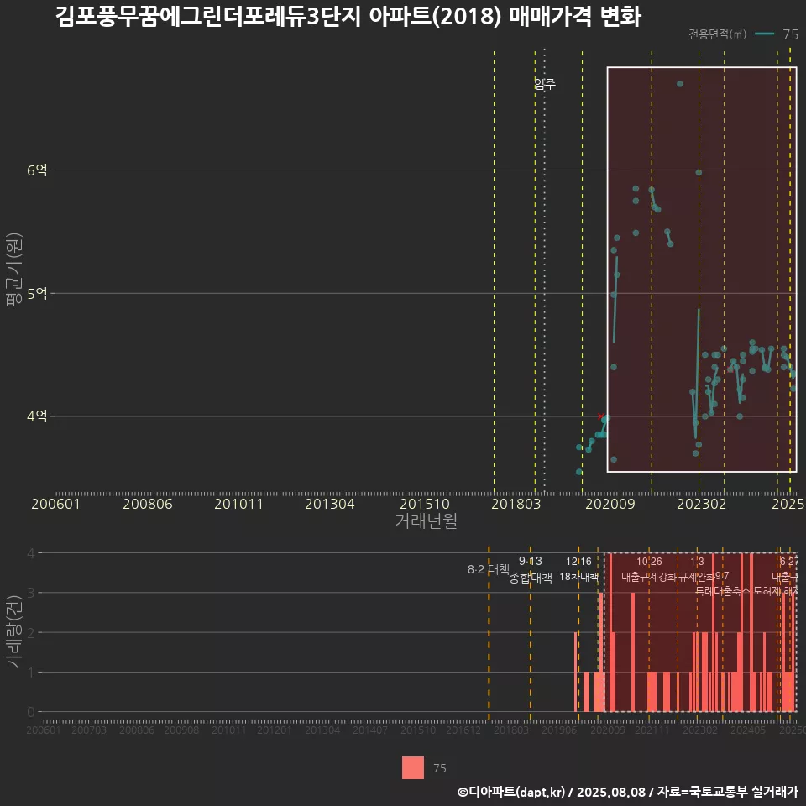Click the 12·16 18차대책 policy label
The width and height of the screenshot is (806, 806).
point(578,569)
